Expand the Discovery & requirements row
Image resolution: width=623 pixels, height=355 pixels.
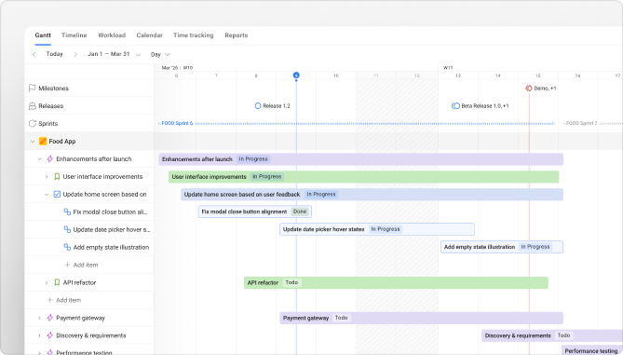point(39,335)
